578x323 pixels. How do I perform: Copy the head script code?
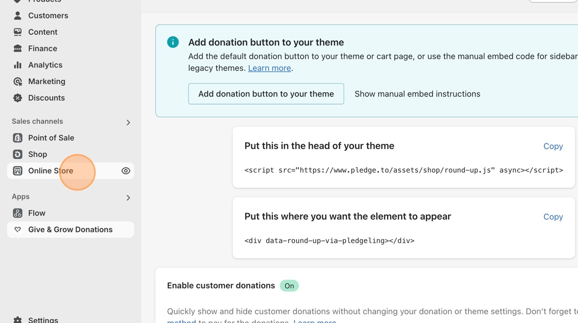pos(553,147)
